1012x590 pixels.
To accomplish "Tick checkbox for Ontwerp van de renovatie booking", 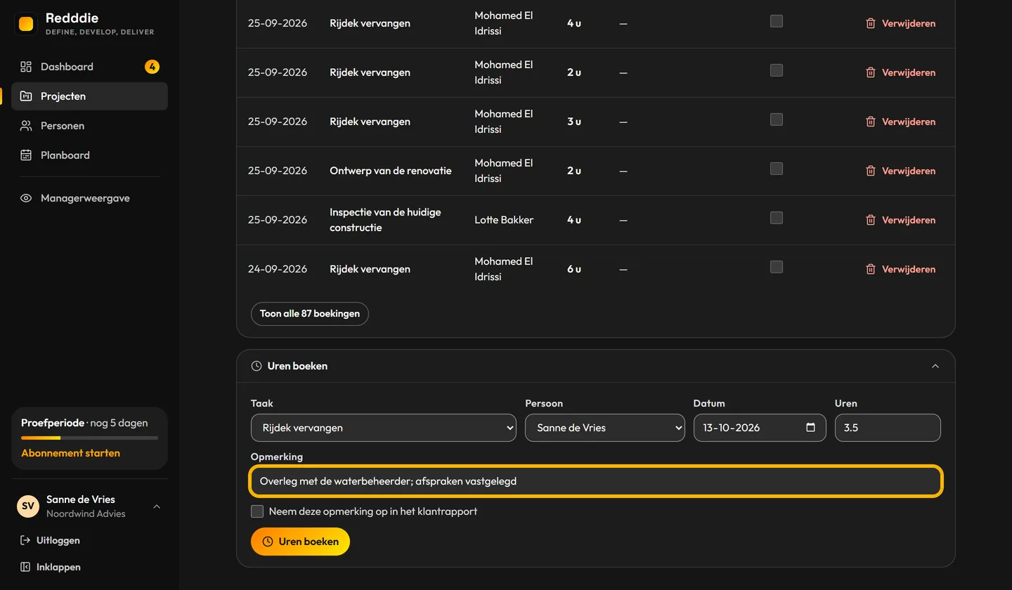I will pos(777,169).
